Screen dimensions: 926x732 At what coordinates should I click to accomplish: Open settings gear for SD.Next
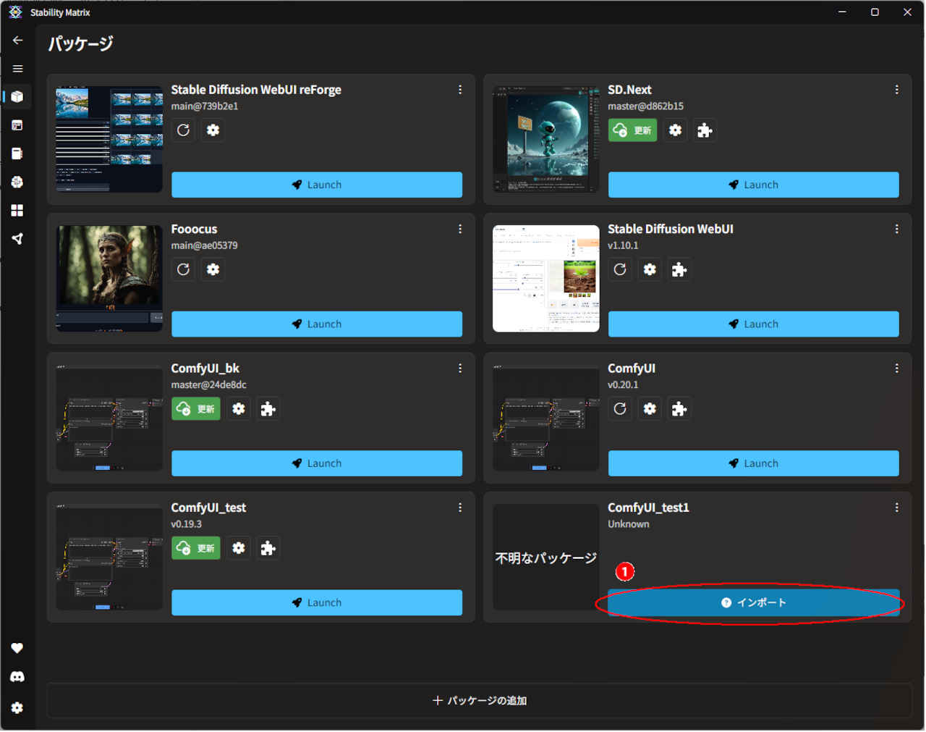click(x=675, y=130)
